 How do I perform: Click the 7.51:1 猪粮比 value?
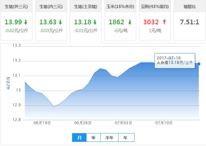click(190, 22)
